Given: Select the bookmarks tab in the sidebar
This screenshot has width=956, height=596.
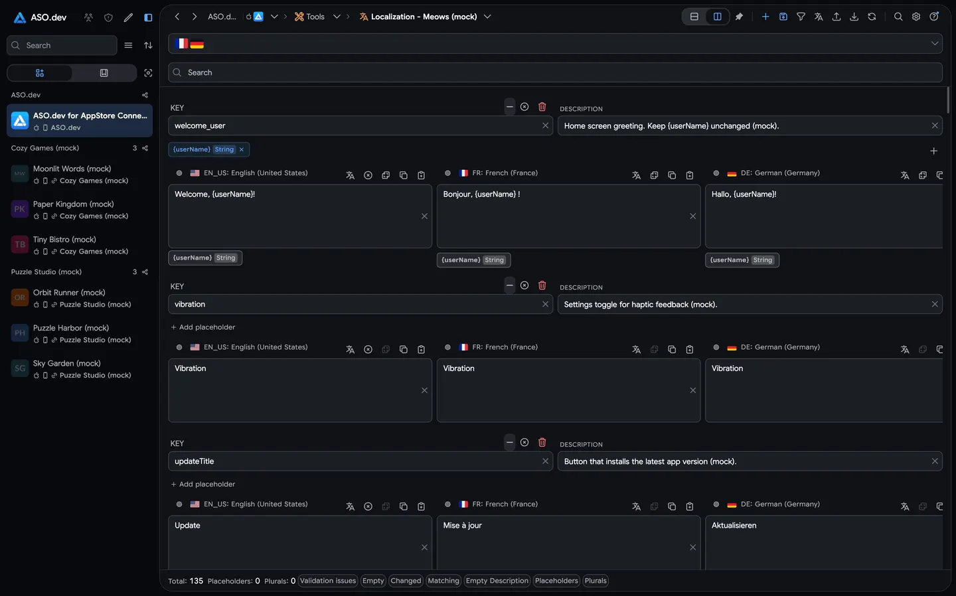Looking at the screenshot, I should (104, 73).
